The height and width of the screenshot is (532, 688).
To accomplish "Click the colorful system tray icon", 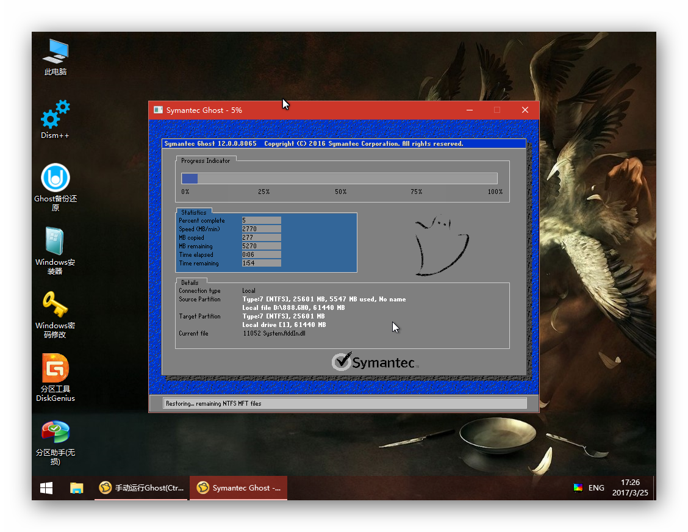I will 578,487.
